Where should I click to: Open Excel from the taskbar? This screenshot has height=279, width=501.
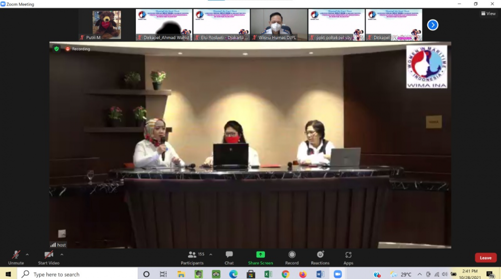tap(268, 274)
